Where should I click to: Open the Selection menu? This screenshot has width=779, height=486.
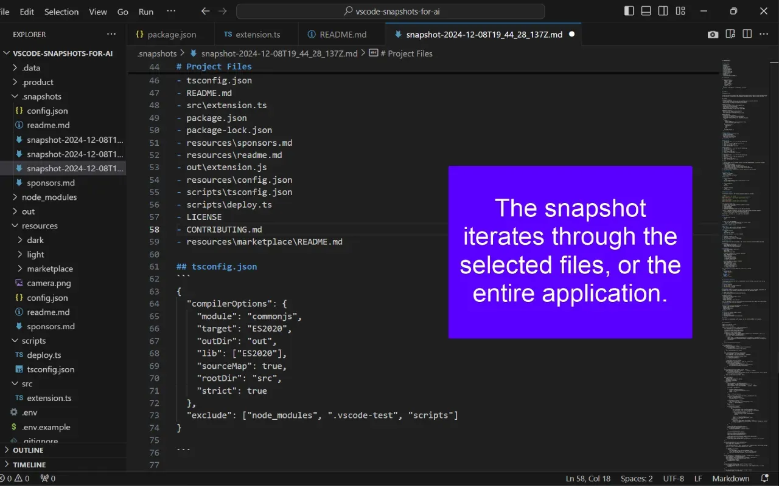[x=61, y=12]
